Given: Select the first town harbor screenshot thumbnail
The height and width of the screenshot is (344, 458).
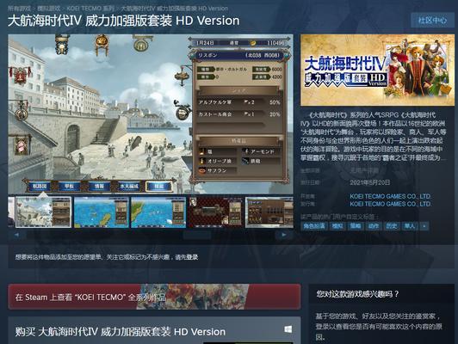Looking at the screenshot, I should pyautogui.click(x=43, y=212).
